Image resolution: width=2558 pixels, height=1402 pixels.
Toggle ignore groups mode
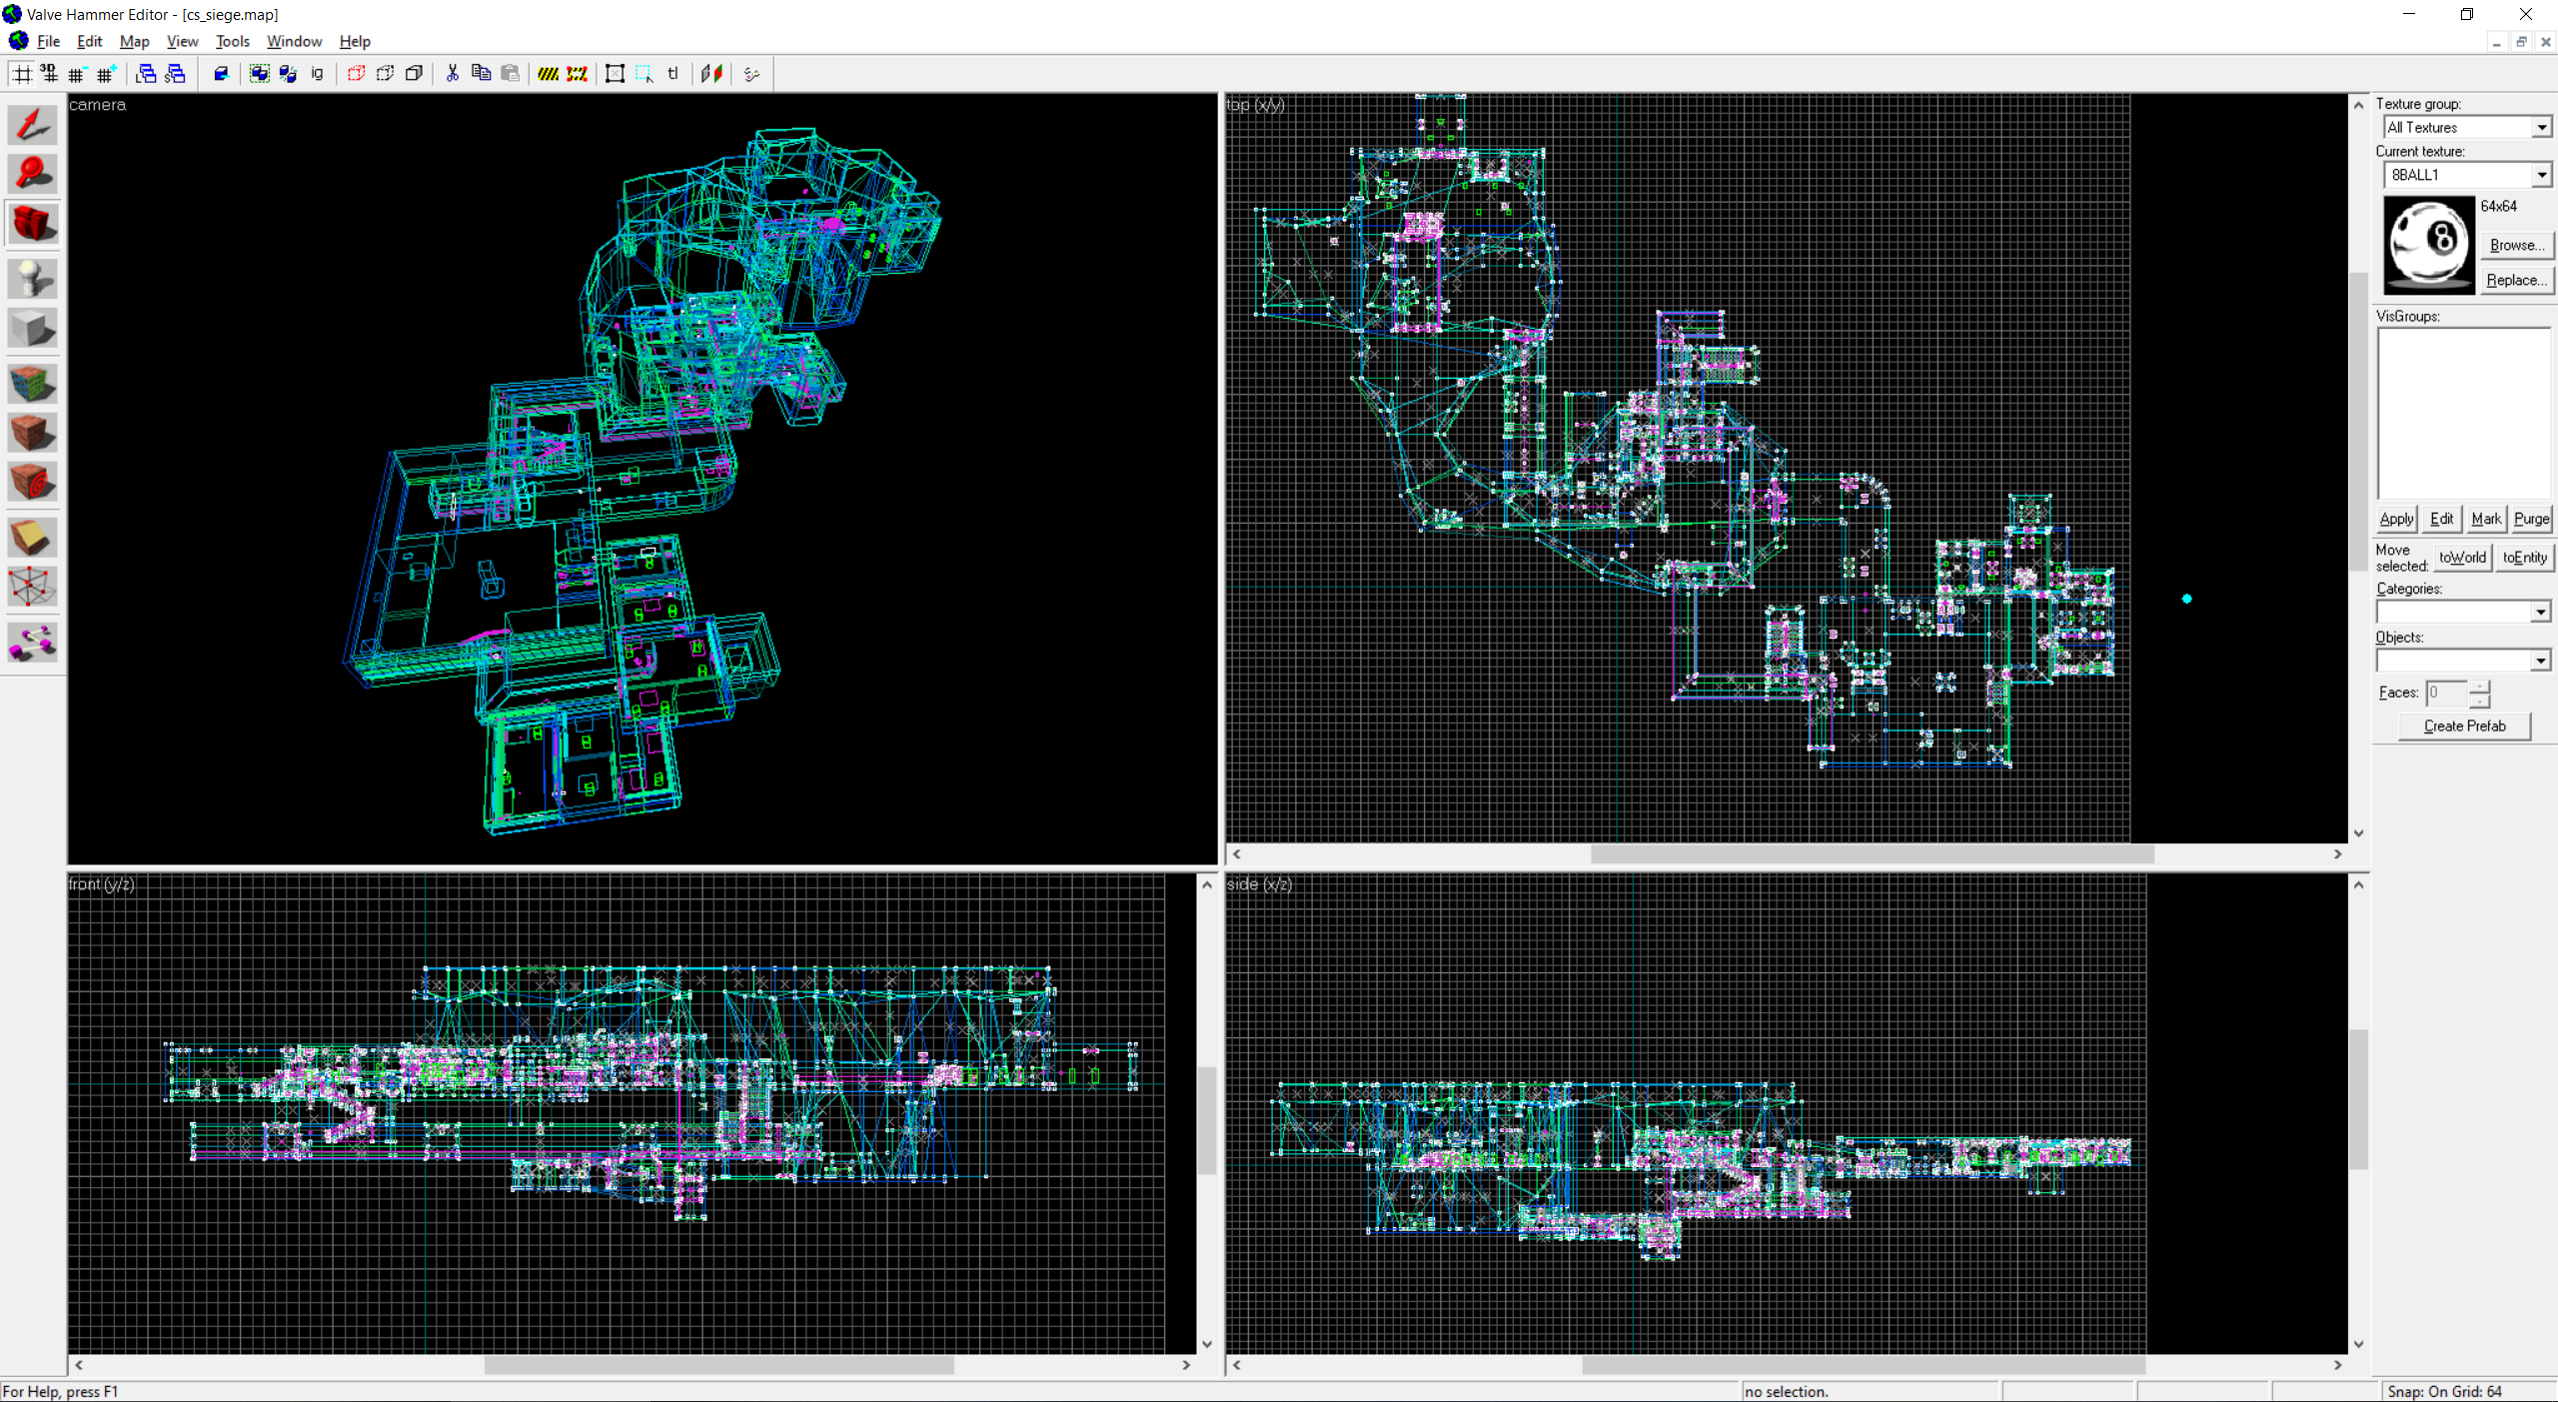tap(317, 73)
